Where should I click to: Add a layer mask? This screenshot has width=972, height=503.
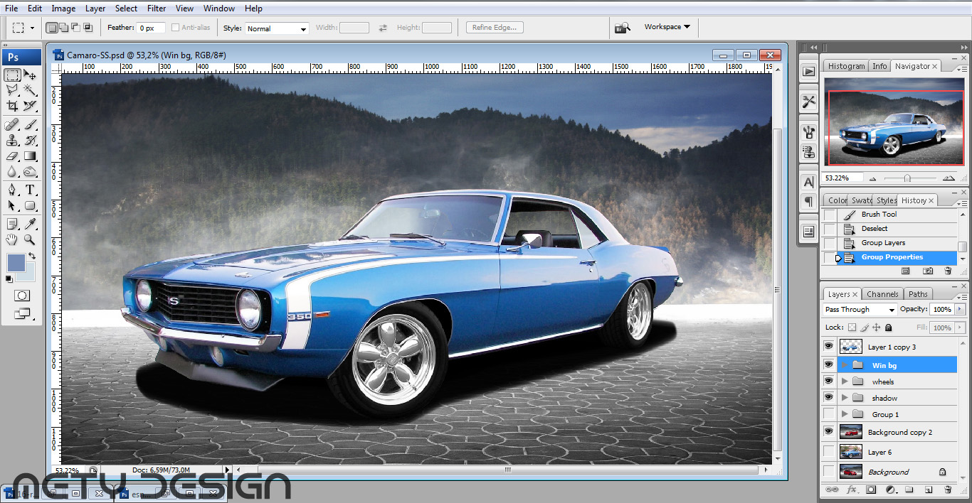point(871,490)
